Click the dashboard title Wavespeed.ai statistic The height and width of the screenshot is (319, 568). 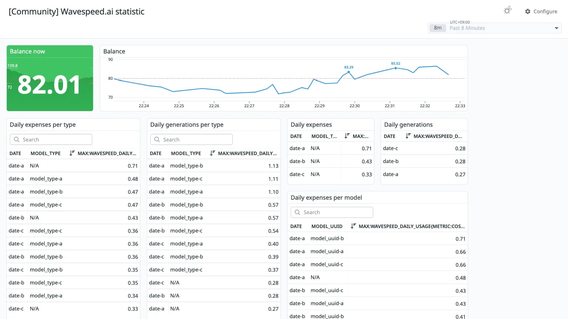click(77, 12)
